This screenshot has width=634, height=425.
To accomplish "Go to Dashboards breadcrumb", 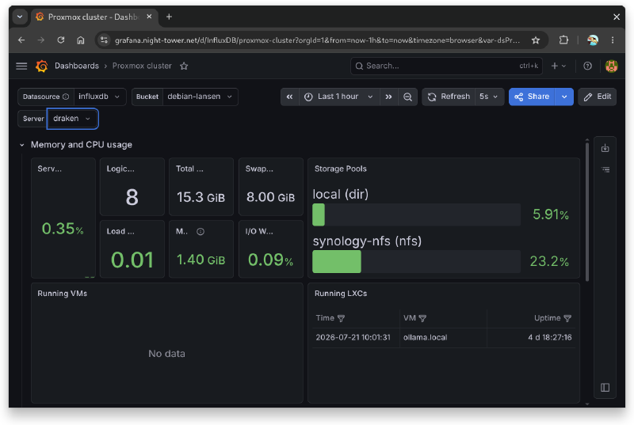I will (x=77, y=66).
